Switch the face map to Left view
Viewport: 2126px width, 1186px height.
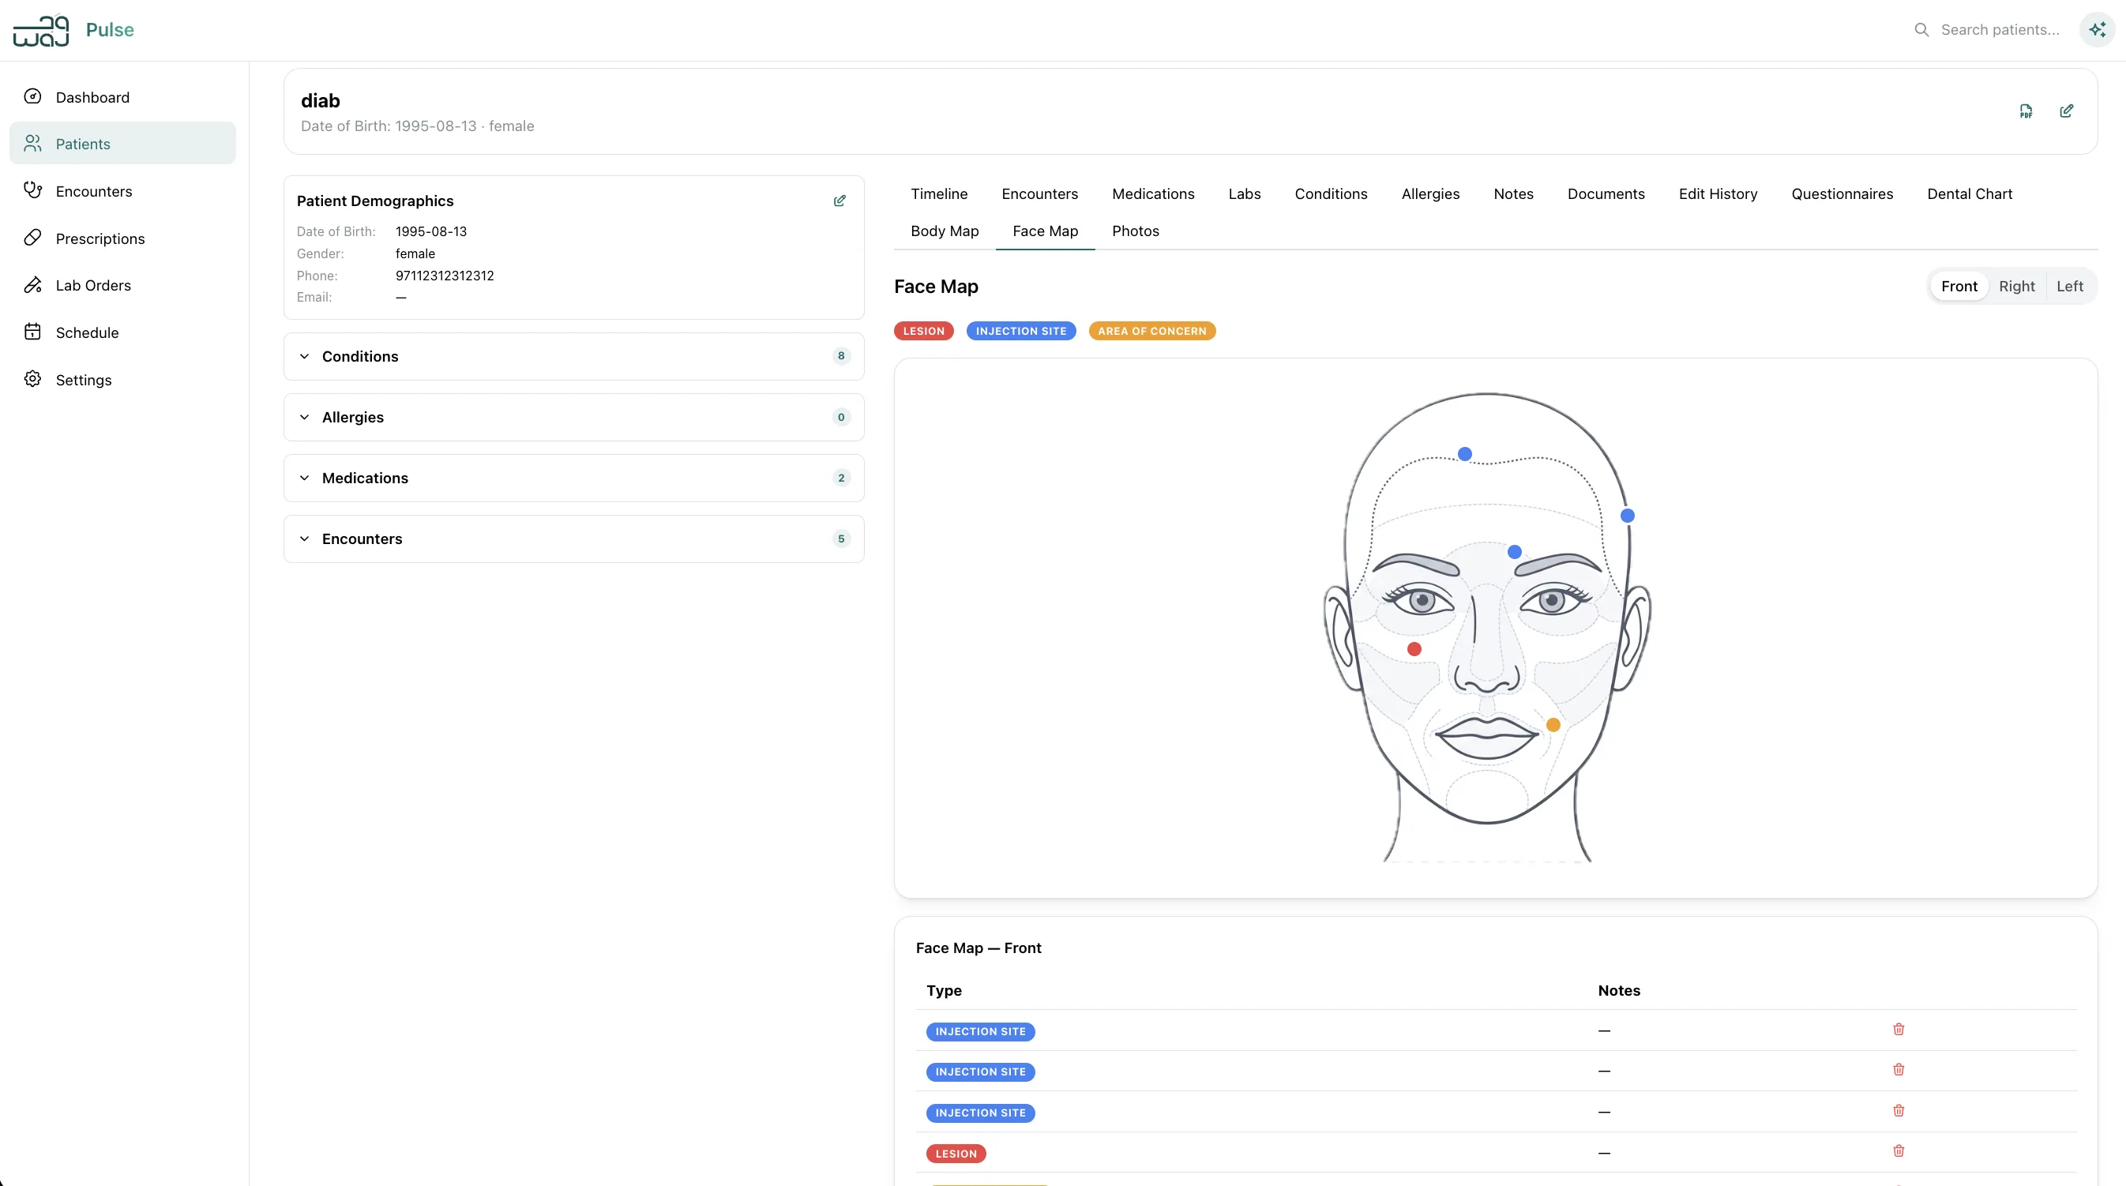pos(2070,286)
